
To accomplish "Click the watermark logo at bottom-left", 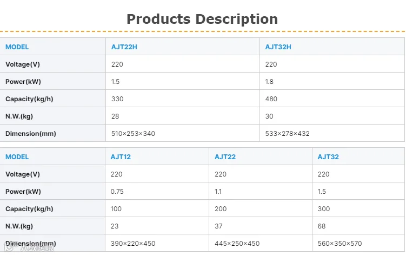I will 29,247.
